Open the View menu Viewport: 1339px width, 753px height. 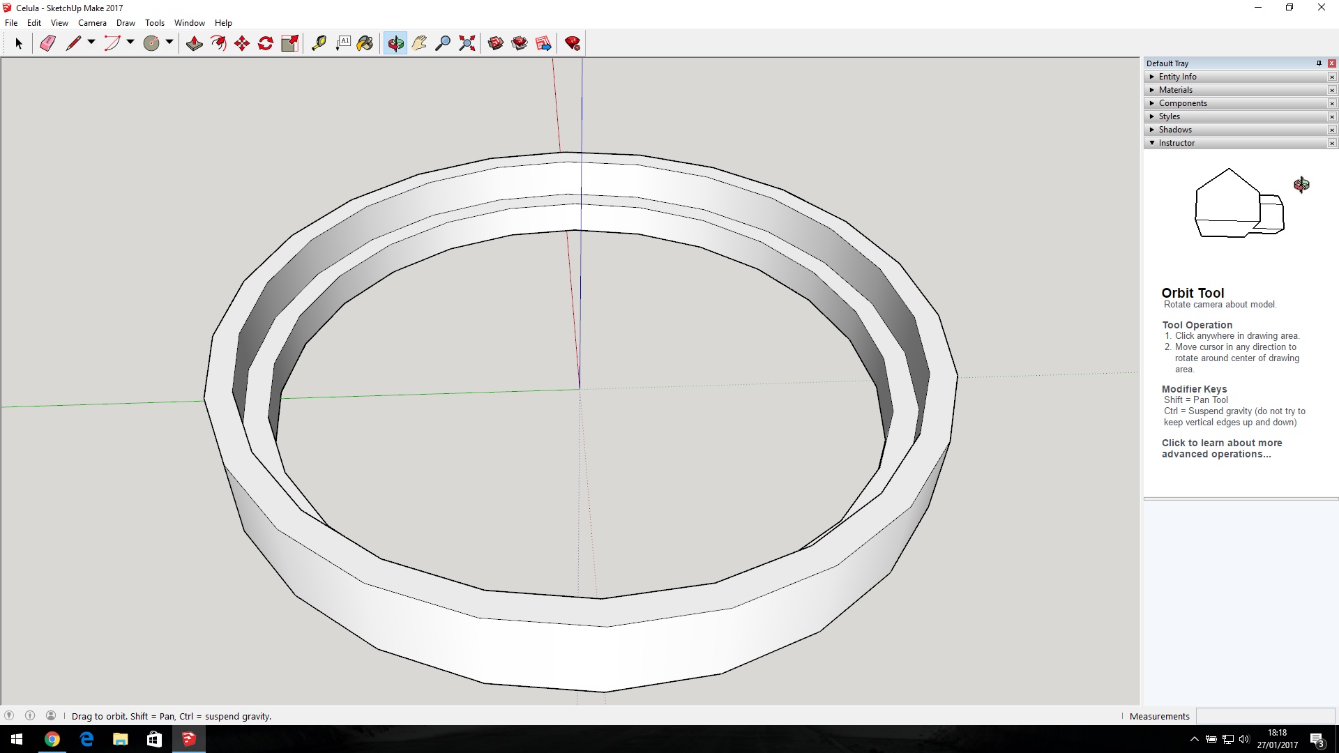(x=59, y=23)
